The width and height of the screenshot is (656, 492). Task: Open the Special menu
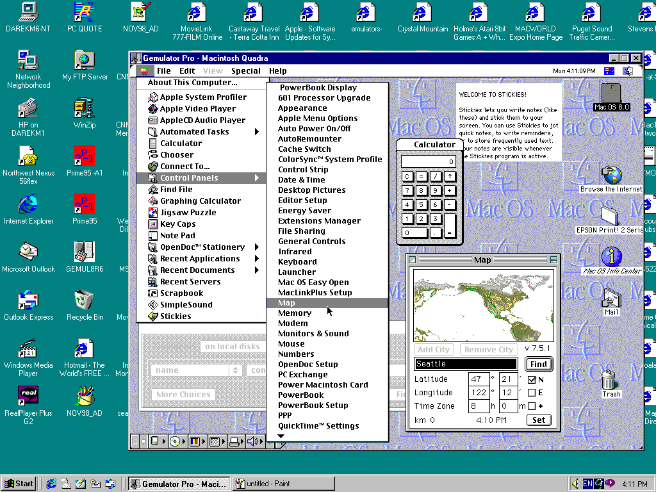[246, 70]
